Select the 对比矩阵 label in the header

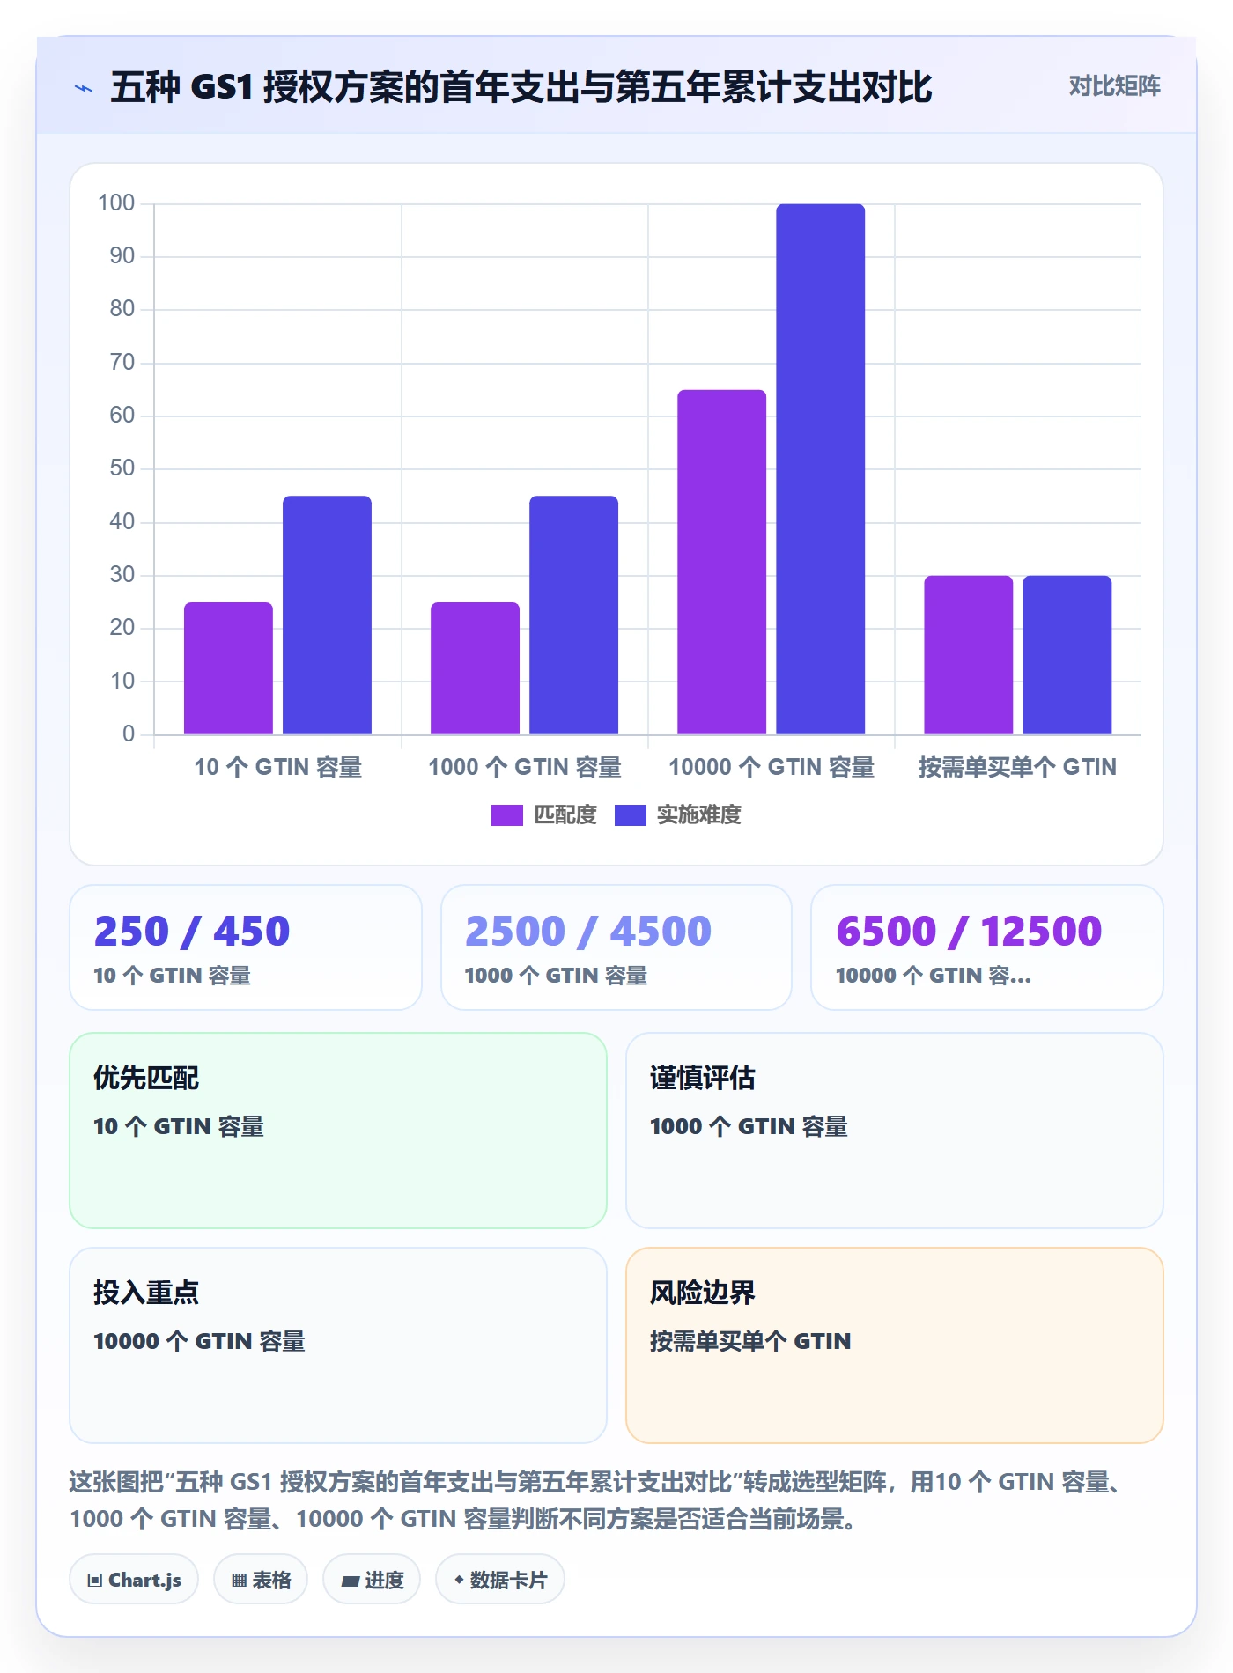(1114, 86)
